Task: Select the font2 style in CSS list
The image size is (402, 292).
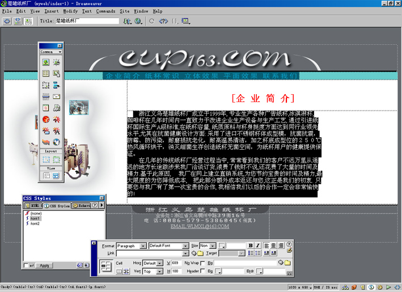Action: (35, 223)
